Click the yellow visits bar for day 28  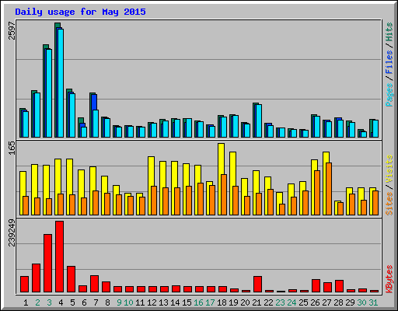tap(337, 208)
